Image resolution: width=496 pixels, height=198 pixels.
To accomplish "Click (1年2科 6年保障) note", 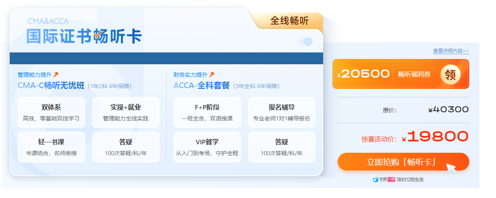I will click(x=109, y=86).
